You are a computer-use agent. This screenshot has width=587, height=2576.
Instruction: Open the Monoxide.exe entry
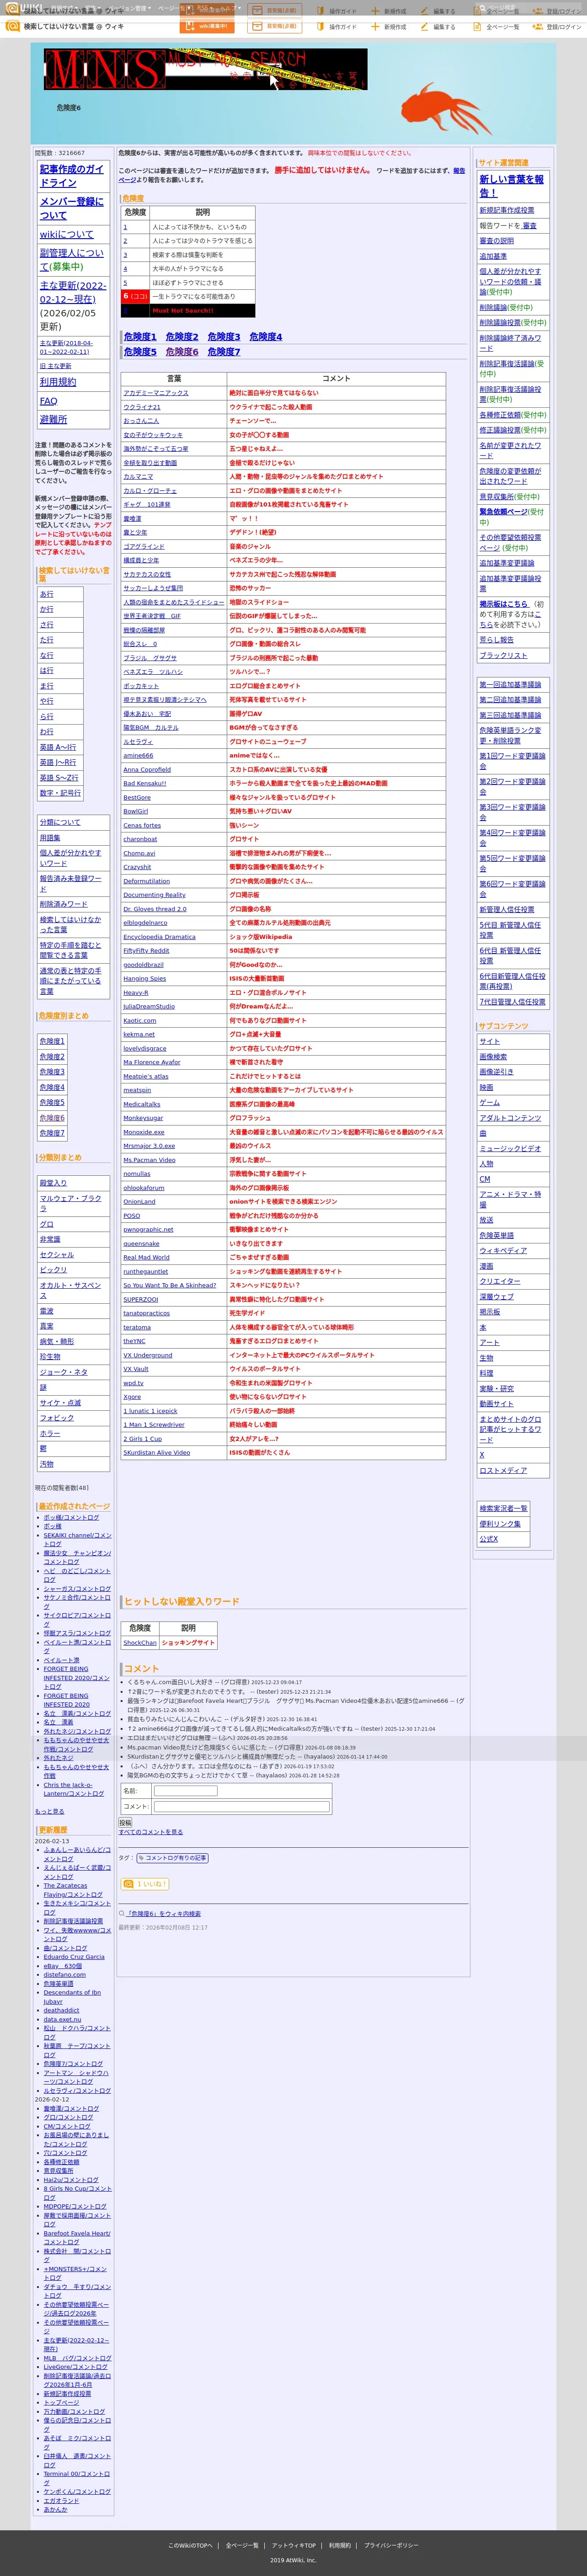[x=143, y=1132]
